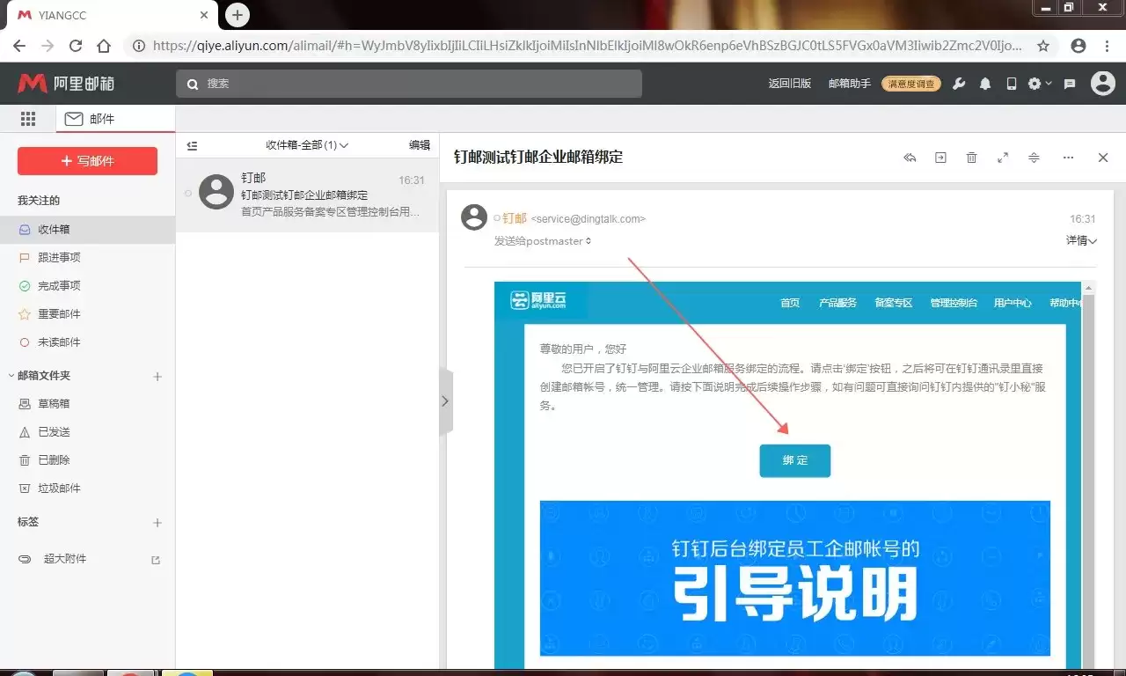Open the settings gear dropdown

[x=1040, y=84]
